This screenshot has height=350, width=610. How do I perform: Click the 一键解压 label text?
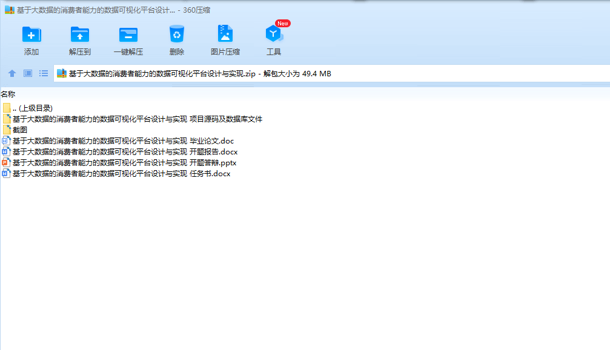tap(128, 51)
